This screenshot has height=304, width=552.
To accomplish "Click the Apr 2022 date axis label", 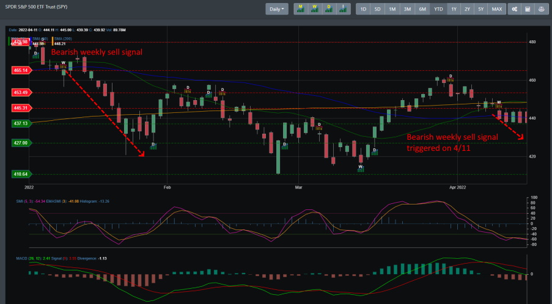I will (x=458, y=187).
